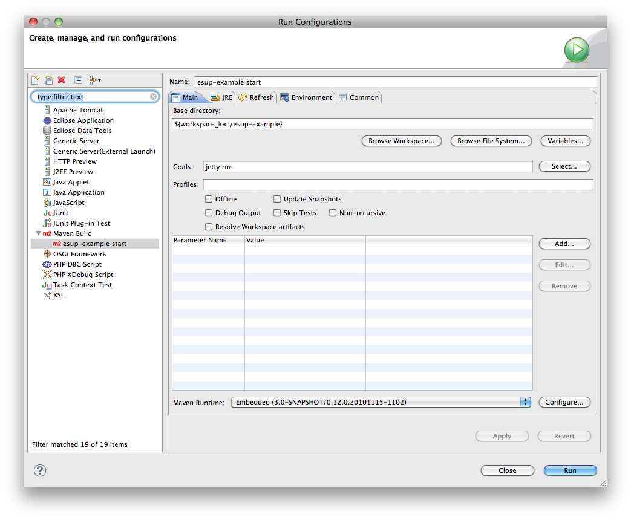Click the Browse Workspace button
The height and width of the screenshot is (520, 631).
[x=401, y=141]
